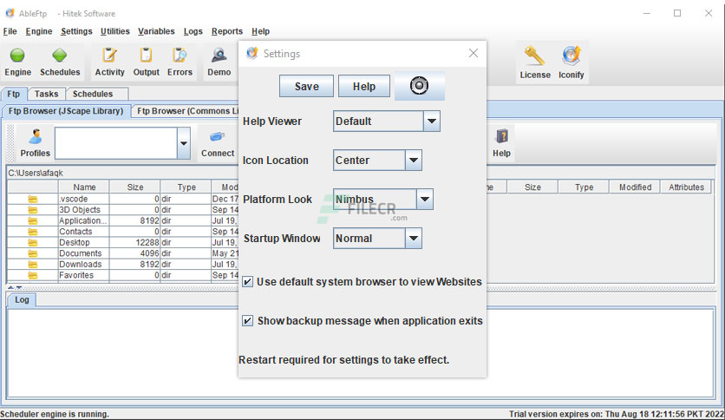Click the Scheduler engine is running status
The width and height of the screenshot is (725, 420).
pos(55,414)
